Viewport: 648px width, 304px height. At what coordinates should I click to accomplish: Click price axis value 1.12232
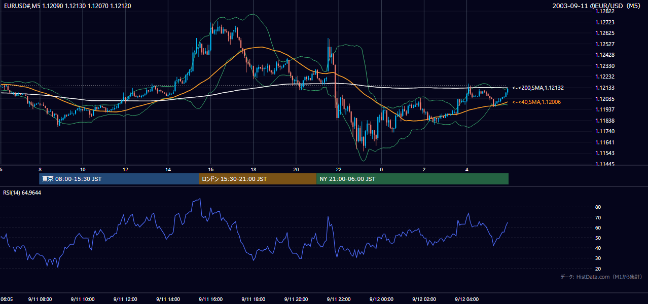[x=605, y=77]
